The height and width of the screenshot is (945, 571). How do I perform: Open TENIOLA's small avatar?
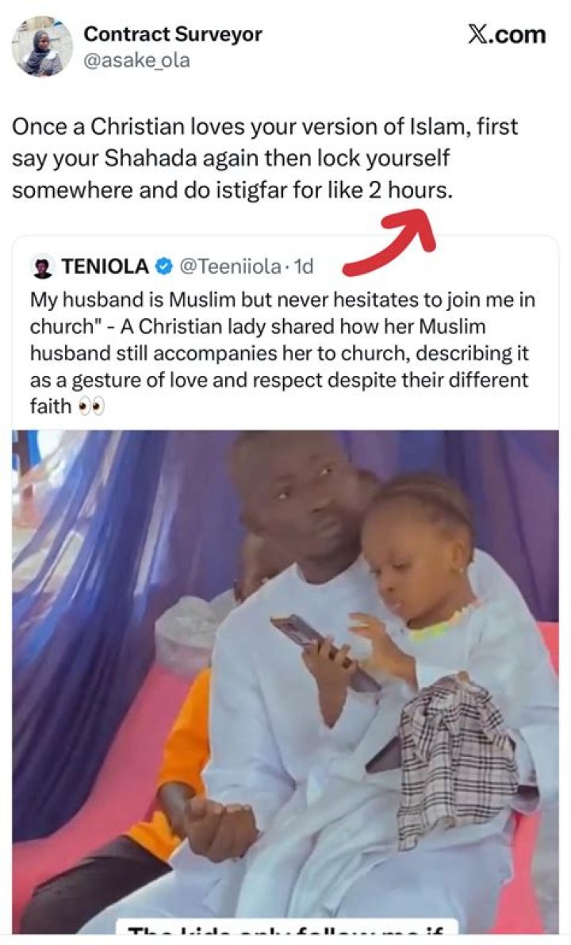[41, 267]
